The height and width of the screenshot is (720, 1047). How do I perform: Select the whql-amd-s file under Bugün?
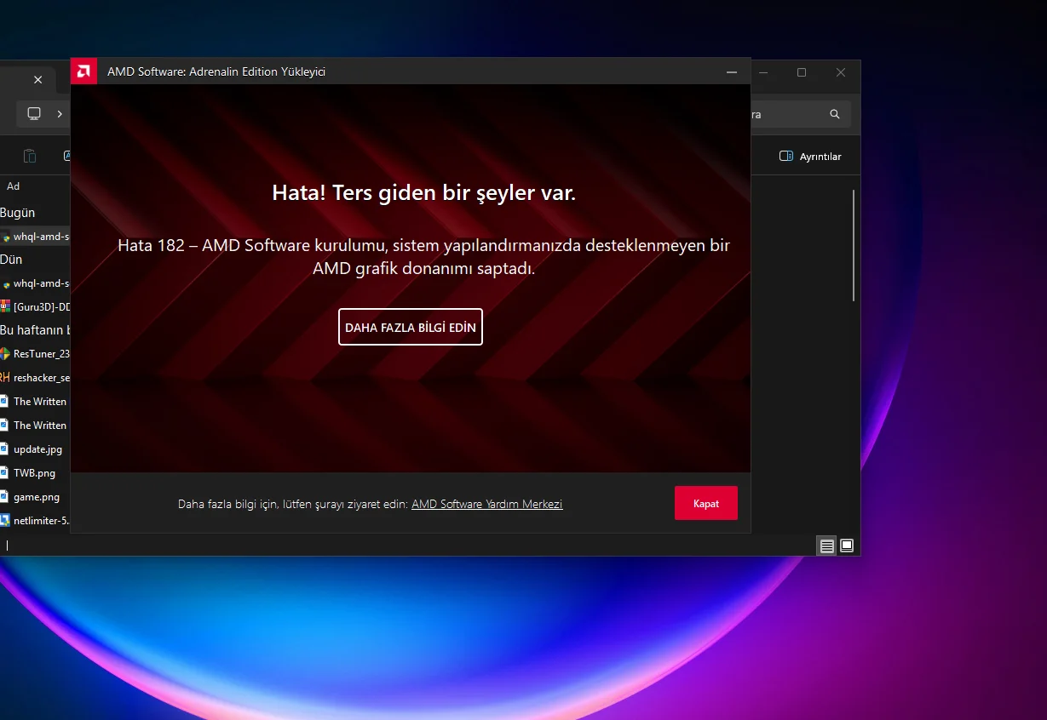[35, 237]
